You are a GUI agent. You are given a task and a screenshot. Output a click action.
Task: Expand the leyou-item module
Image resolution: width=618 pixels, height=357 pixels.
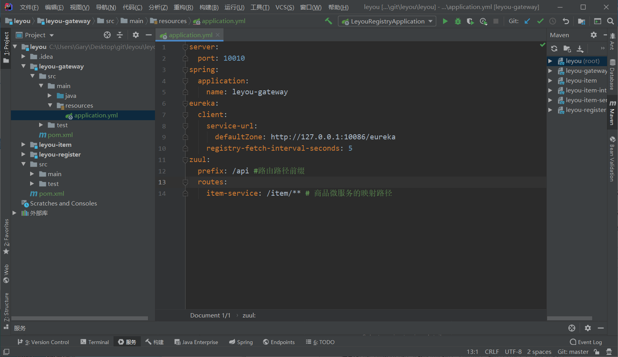click(x=23, y=144)
